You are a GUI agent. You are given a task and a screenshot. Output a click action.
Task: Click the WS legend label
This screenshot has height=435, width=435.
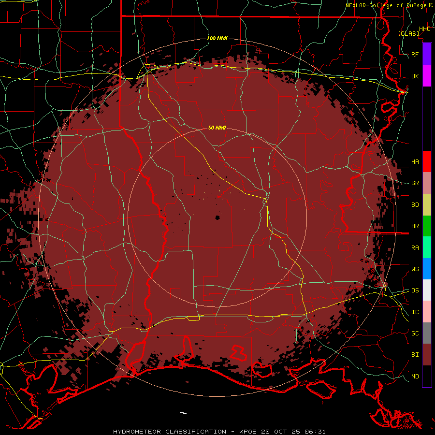click(x=415, y=269)
